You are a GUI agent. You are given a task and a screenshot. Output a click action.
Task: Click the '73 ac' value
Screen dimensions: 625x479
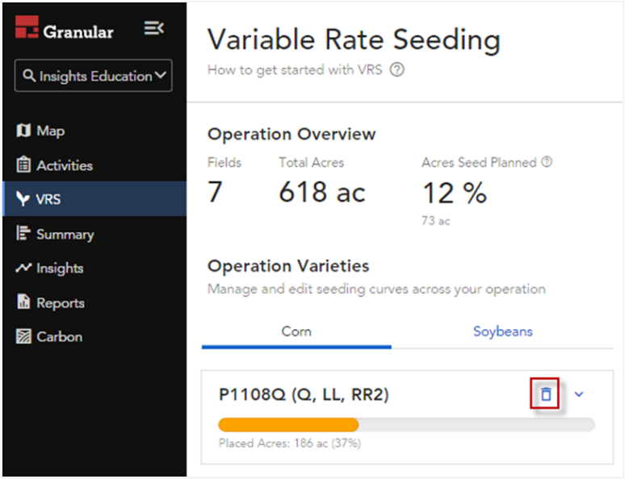point(436,221)
